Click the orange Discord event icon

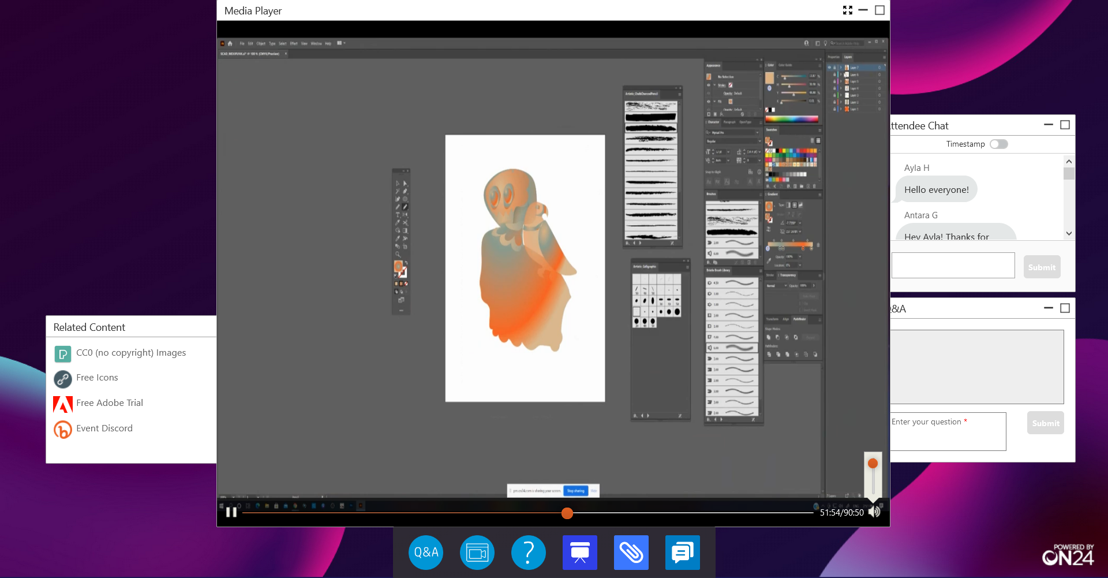(x=63, y=430)
